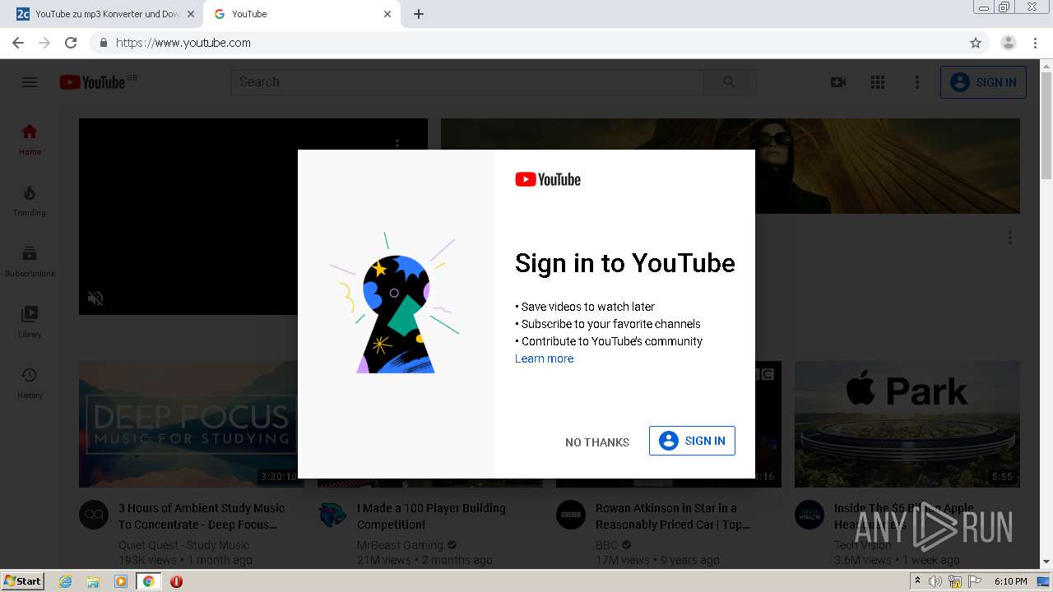This screenshot has height=592, width=1053.
Task: Open the YouTube apps grid icon
Action: (x=878, y=82)
